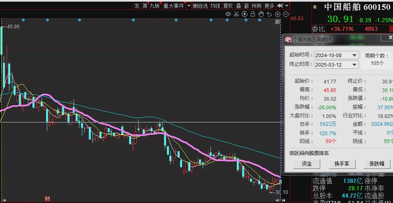This screenshot has width=393, height=203.
Task: Select the scissors cut tool
Action: point(236,14)
